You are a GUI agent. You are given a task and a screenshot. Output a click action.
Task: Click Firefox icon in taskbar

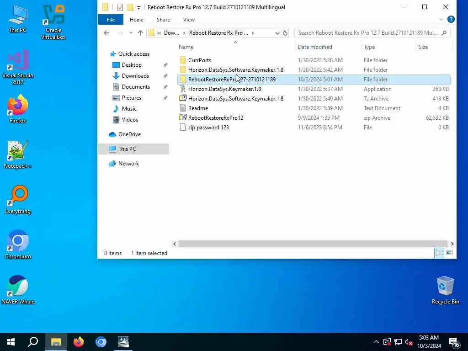79,342
